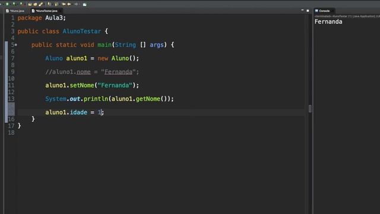Minimize the editor area
380x214 pixels.
[302, 11]
